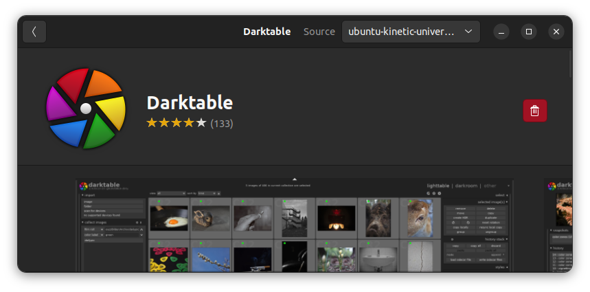Click the Darktable title in header bar
Viewport: 590px width, 292px height.
(x=266, y=32)
